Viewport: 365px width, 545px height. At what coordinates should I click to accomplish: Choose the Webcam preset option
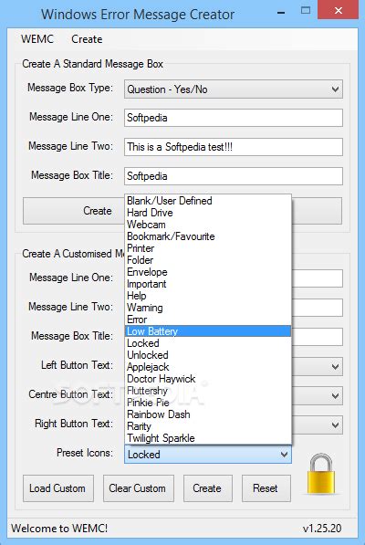[208, 225]
